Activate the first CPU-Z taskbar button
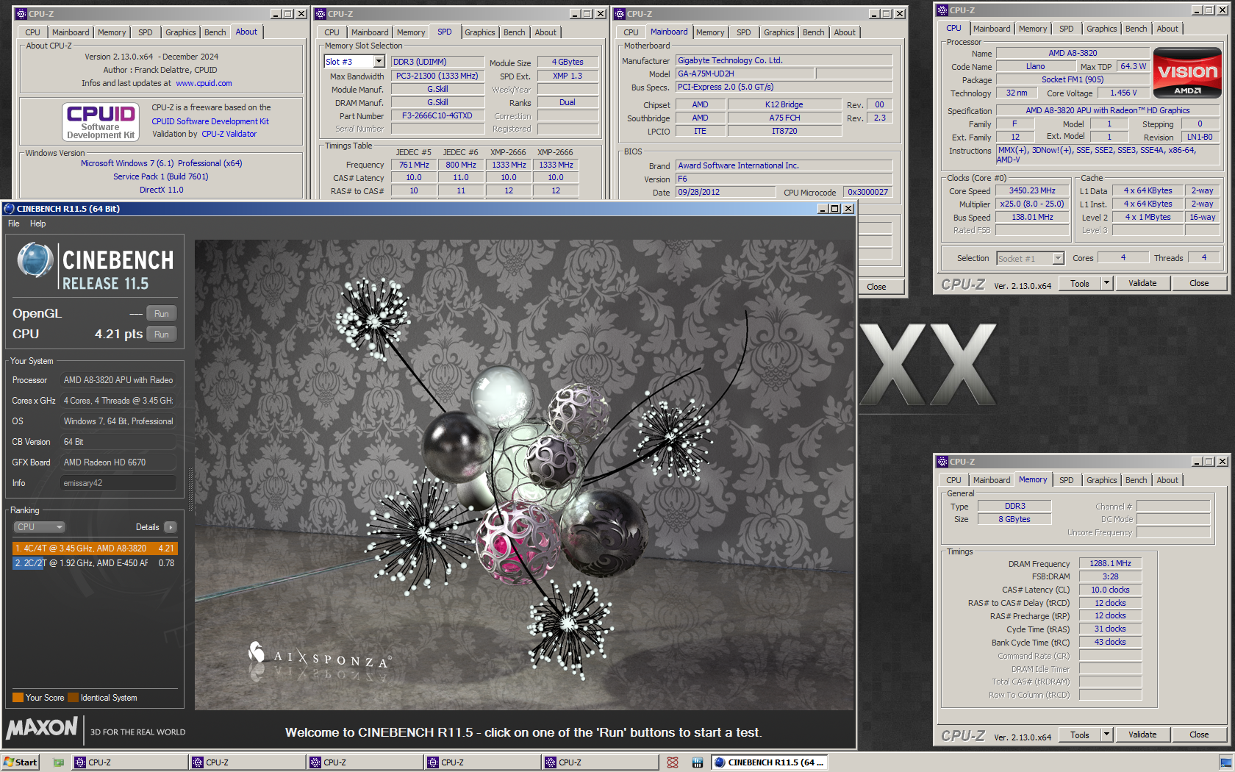This screenshot has width=1235, height=772. click(x=129, y=762)
